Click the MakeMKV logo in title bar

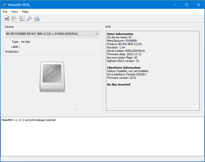[5, 5]
